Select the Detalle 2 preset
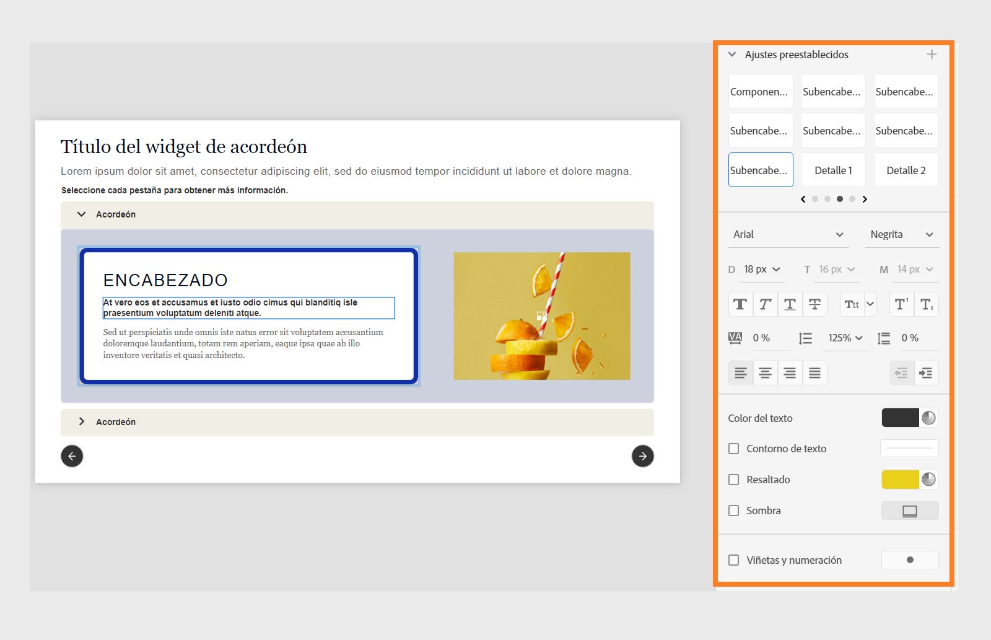This screenshot has width=991, height=640. pos(906,170)
